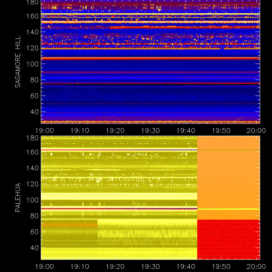Select the 120 tick label on Sagamore Hill plot
This screenshot has height=272, width=272.
[x=32, y=48]
